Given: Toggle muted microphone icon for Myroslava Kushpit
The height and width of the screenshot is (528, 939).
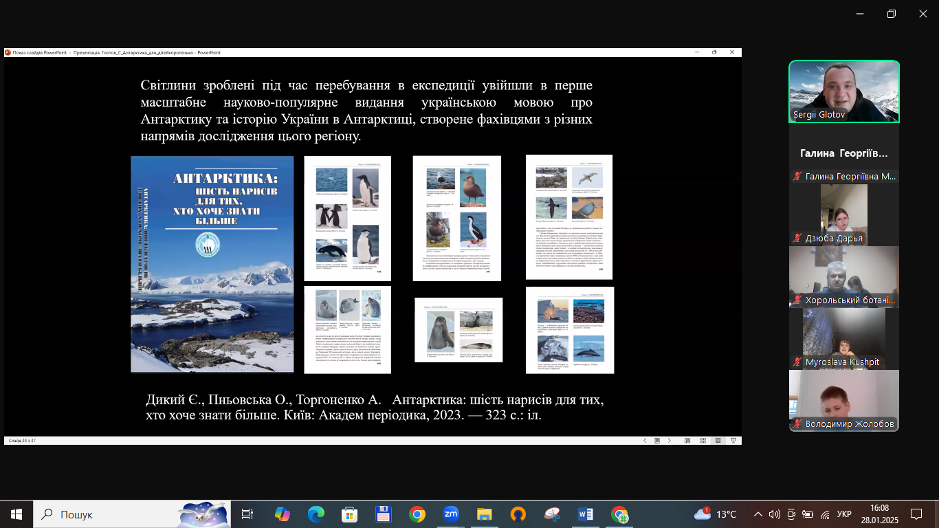Looking at the screenshot, I should tap(797, 362).
